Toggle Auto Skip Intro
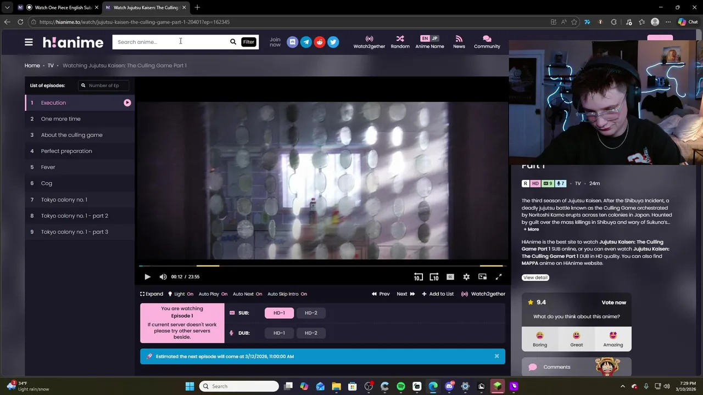Screen dimensions: 703x395 [287, 294]
